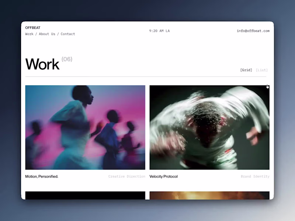Click the 9:20 AM LA time text
This screenshot has height=221, width=295.
159,31
